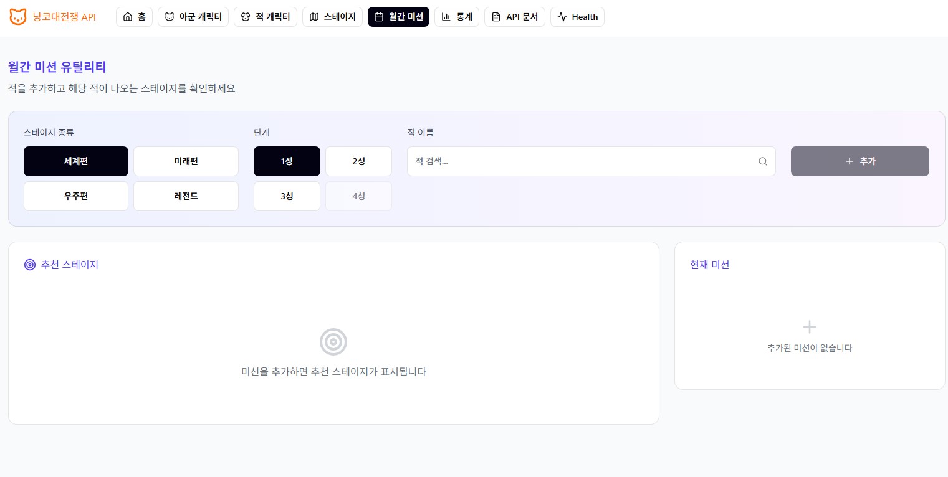This screenshot has height=477, width=948.
Task: Open the 스테이지 tab
Action: (x=332, y=17)
